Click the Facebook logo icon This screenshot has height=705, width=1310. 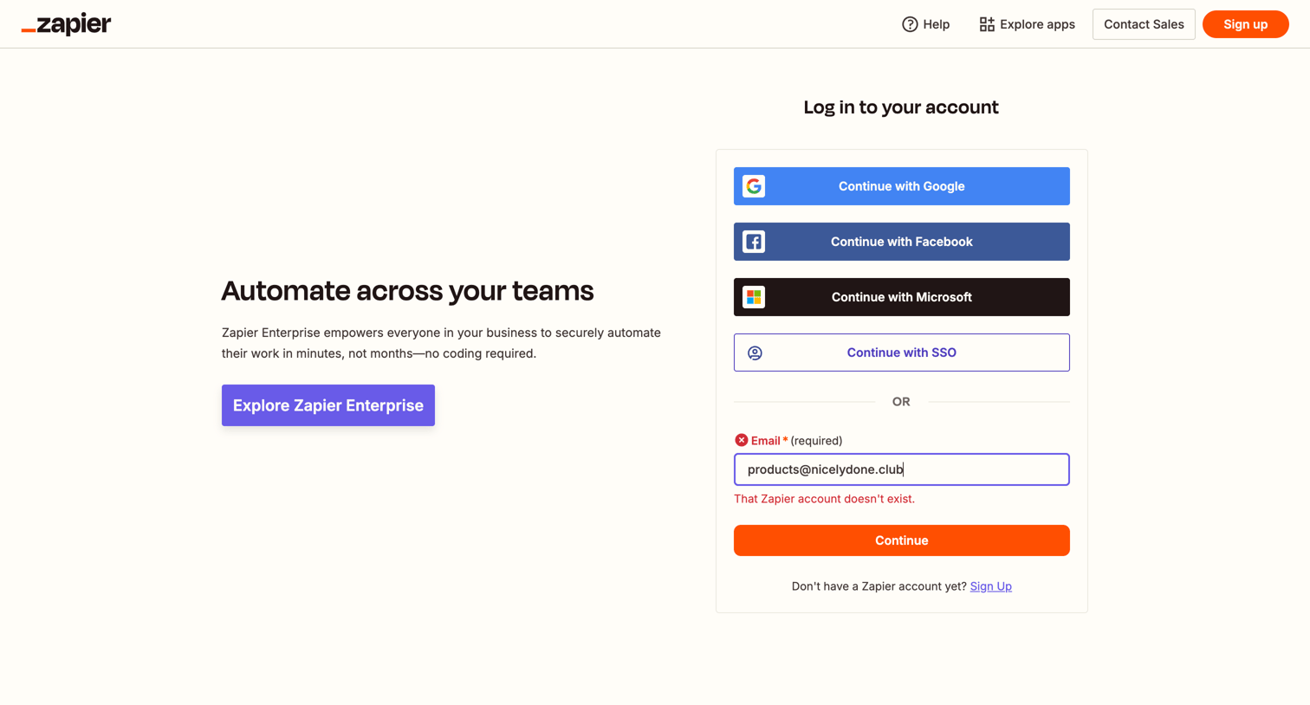point(754,242)
